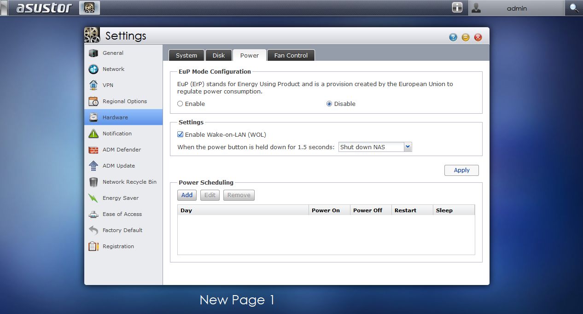
Task: Switch to the Fan Control tab
Action: [x=291, y=55]
